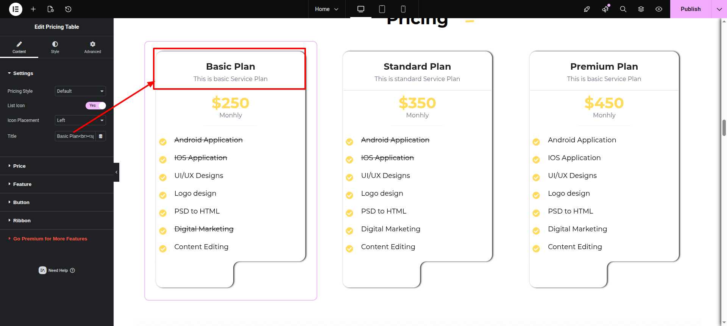Click the dynamic tags icon beside Title
Viewport: 727px width, 326px height.
pyautogui.click(x=101, y=136)
